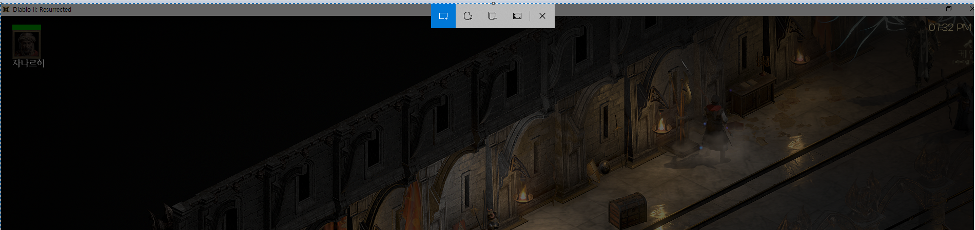Click the mercenary portrait in the game

click(27, 45)
